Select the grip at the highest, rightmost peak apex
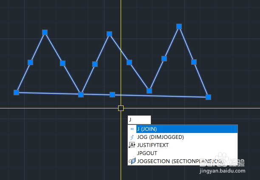This screenshot has width=260, height=180. pos(179,26)
